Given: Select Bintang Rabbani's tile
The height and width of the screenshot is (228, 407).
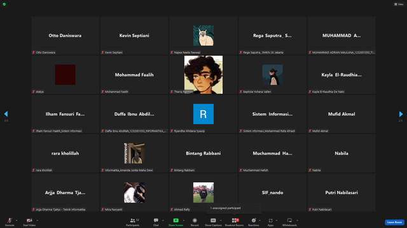Looking at the screenshot, I should pos(203,153).
